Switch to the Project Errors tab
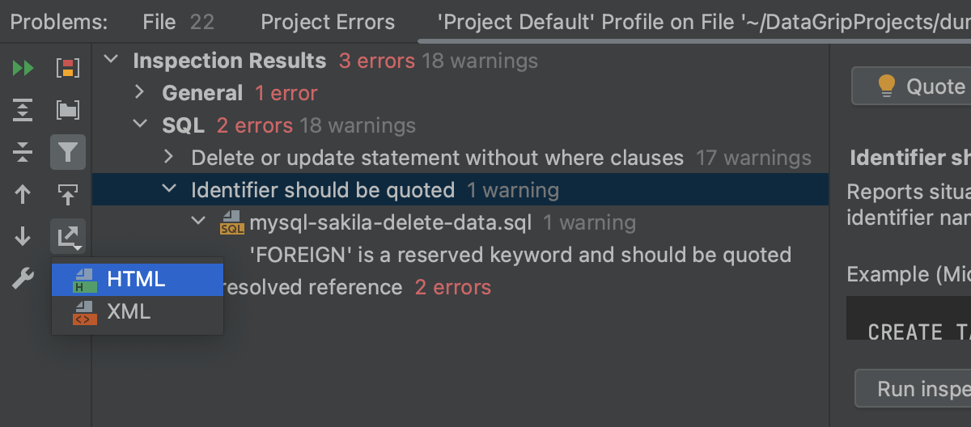This screenshot has width=971, height=427. (x=328, y=22)
